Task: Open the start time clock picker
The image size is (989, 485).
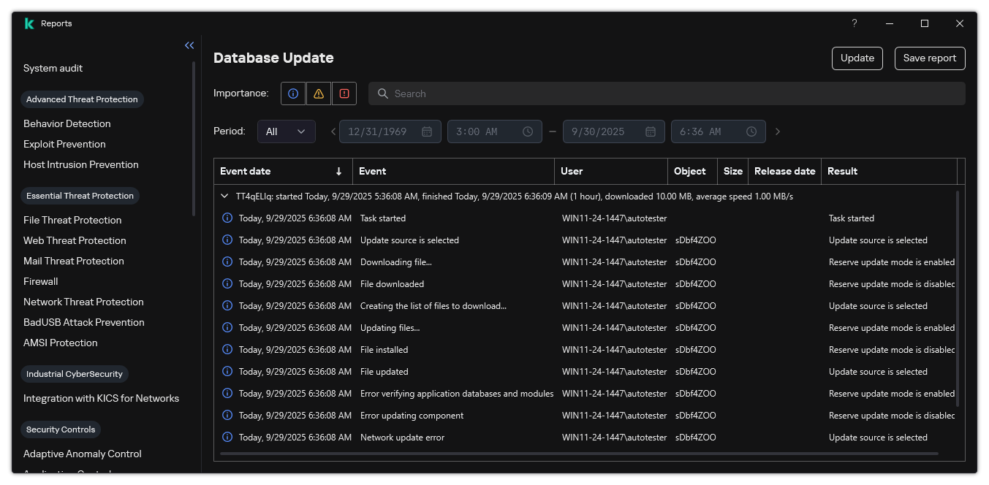Action: 527,131
